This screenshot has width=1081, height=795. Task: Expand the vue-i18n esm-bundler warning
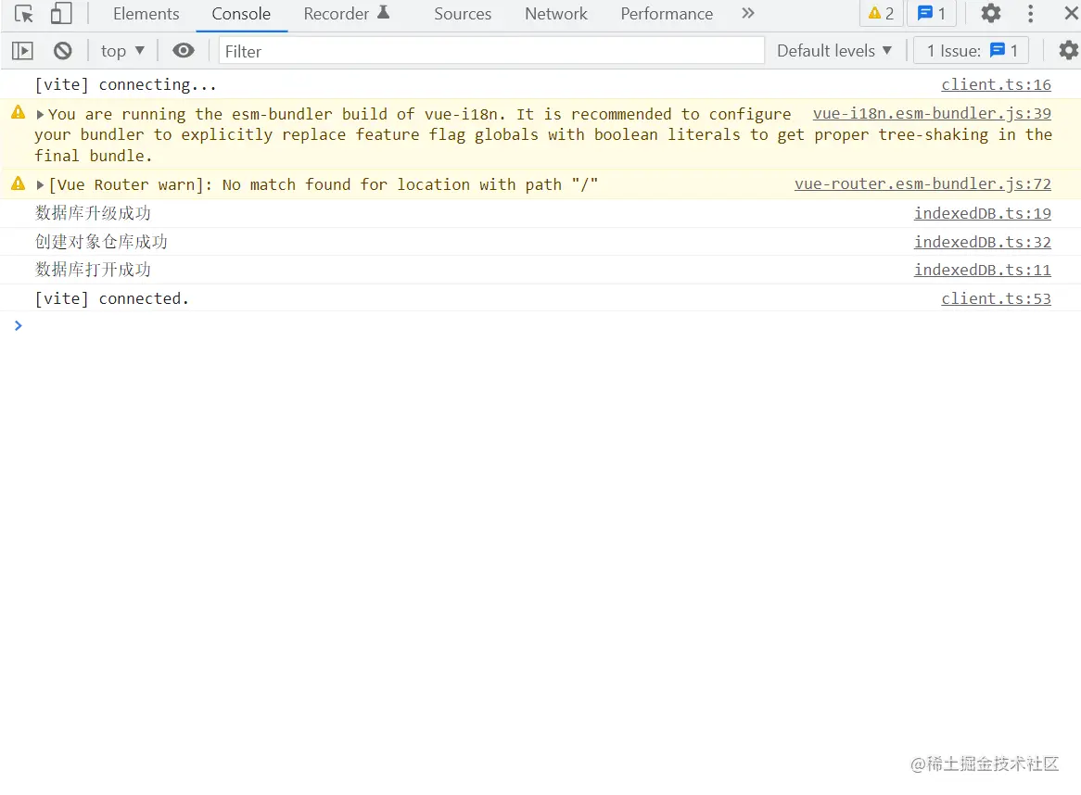tap(40, 114)
